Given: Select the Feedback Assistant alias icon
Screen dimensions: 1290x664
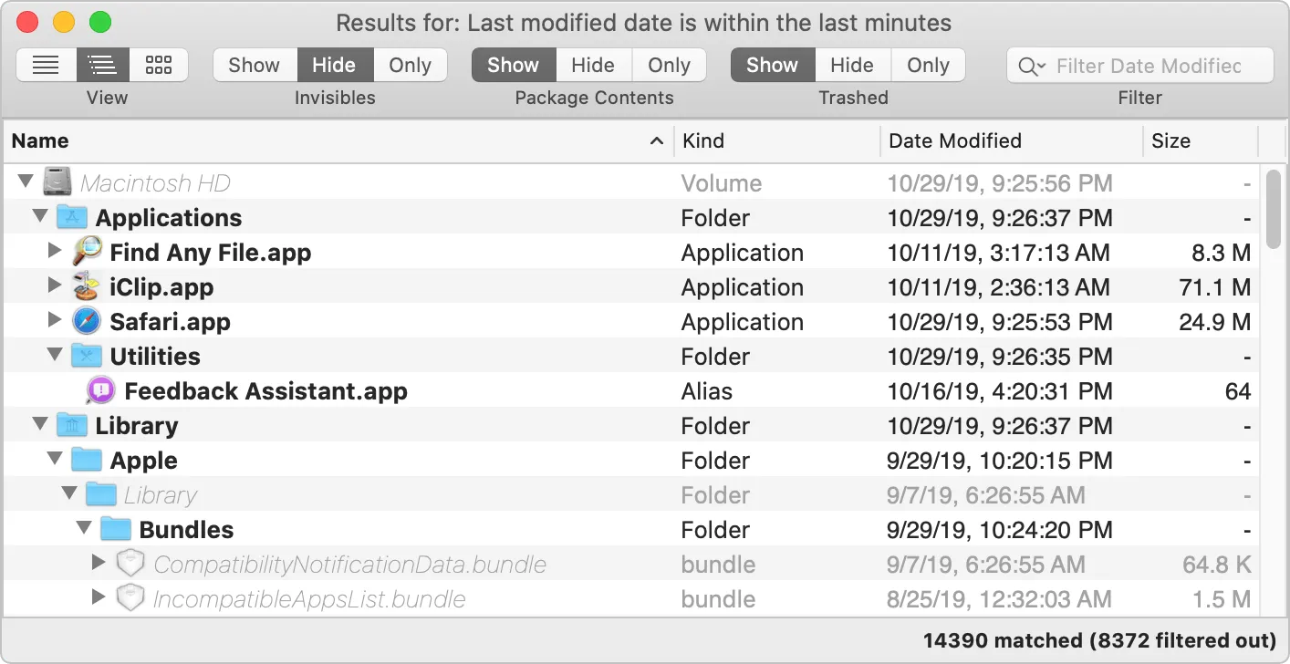Looking at the screenshot, I should click(x=99, y=390).
